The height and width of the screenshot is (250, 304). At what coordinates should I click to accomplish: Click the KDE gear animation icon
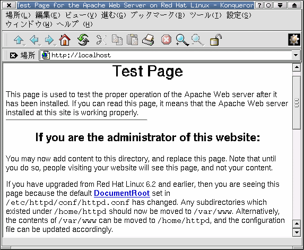pyautogui.click(x=294, y=40)
